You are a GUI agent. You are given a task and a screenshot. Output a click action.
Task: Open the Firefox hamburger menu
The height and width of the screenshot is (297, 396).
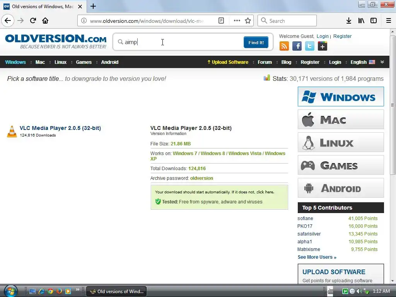click(x=389, y=21)
